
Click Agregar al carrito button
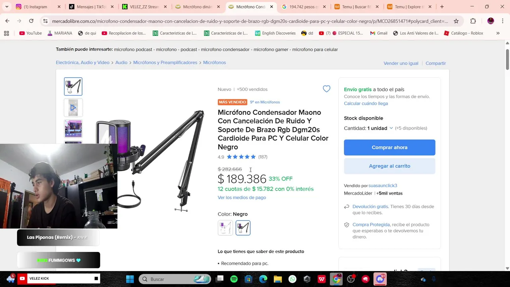tap(389, 166)
